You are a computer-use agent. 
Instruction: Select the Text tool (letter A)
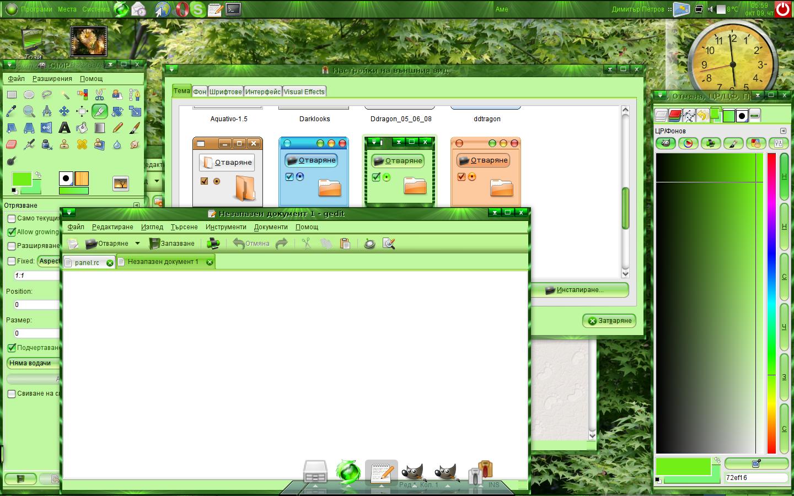(x=65, y=128)
